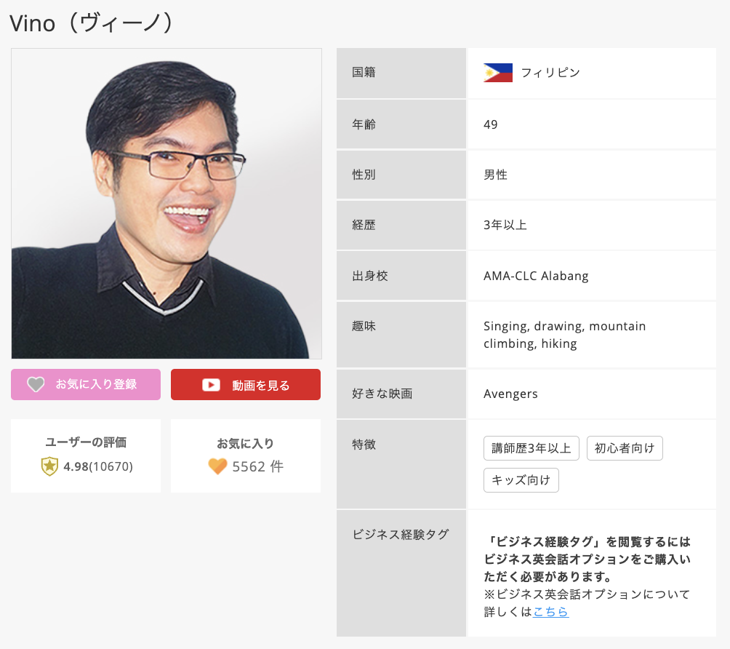Screen dimensions: 730x649
Task: Click Vino's profile photo
Action: tap(167, 204)
